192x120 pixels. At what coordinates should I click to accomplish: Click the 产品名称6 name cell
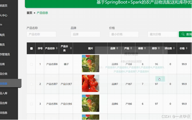click(x=52, y=104)
